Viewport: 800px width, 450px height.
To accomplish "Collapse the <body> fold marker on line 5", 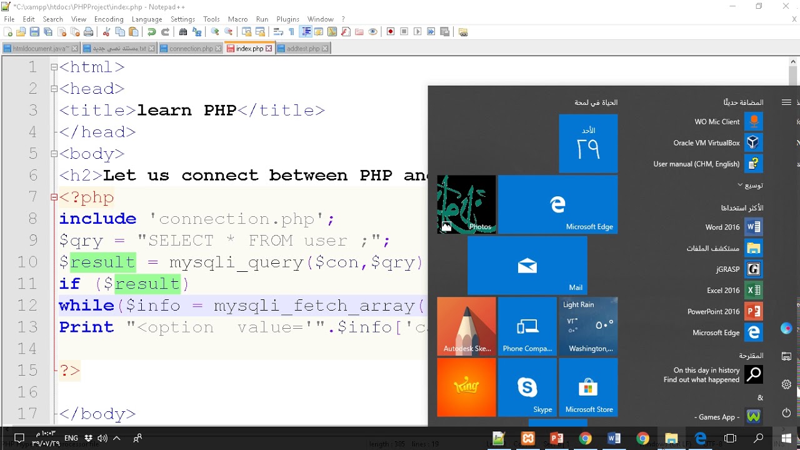I will pos(54,154).
